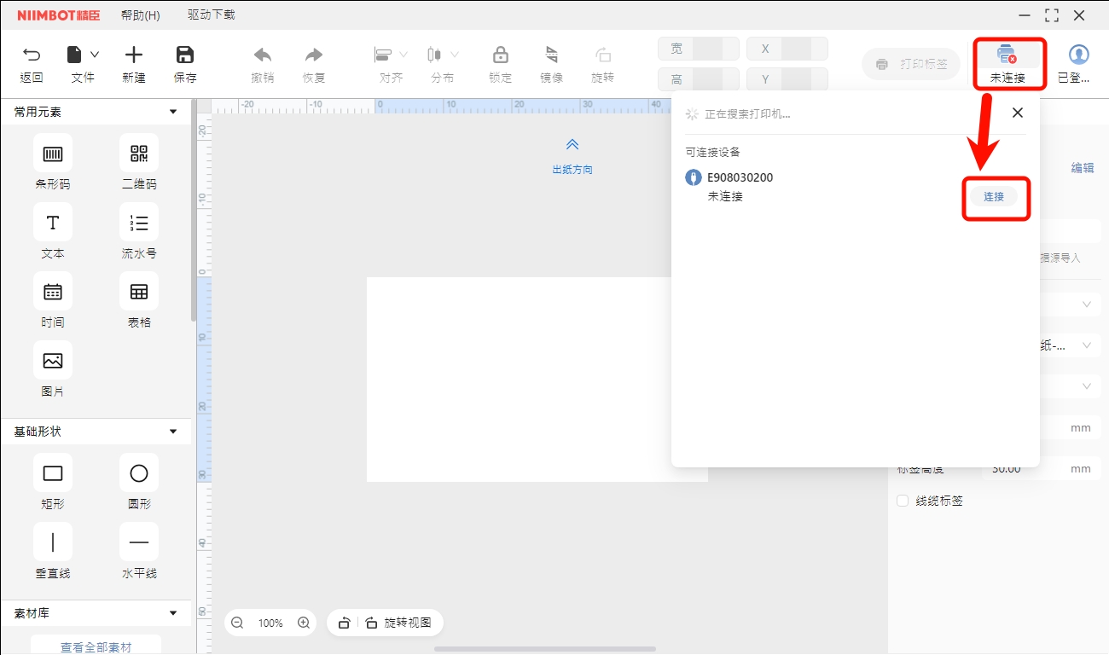Viewport: 1109px width, 655px height.
Task: Click the left panel vertical scrollbar
Action: tap(194, 209)
